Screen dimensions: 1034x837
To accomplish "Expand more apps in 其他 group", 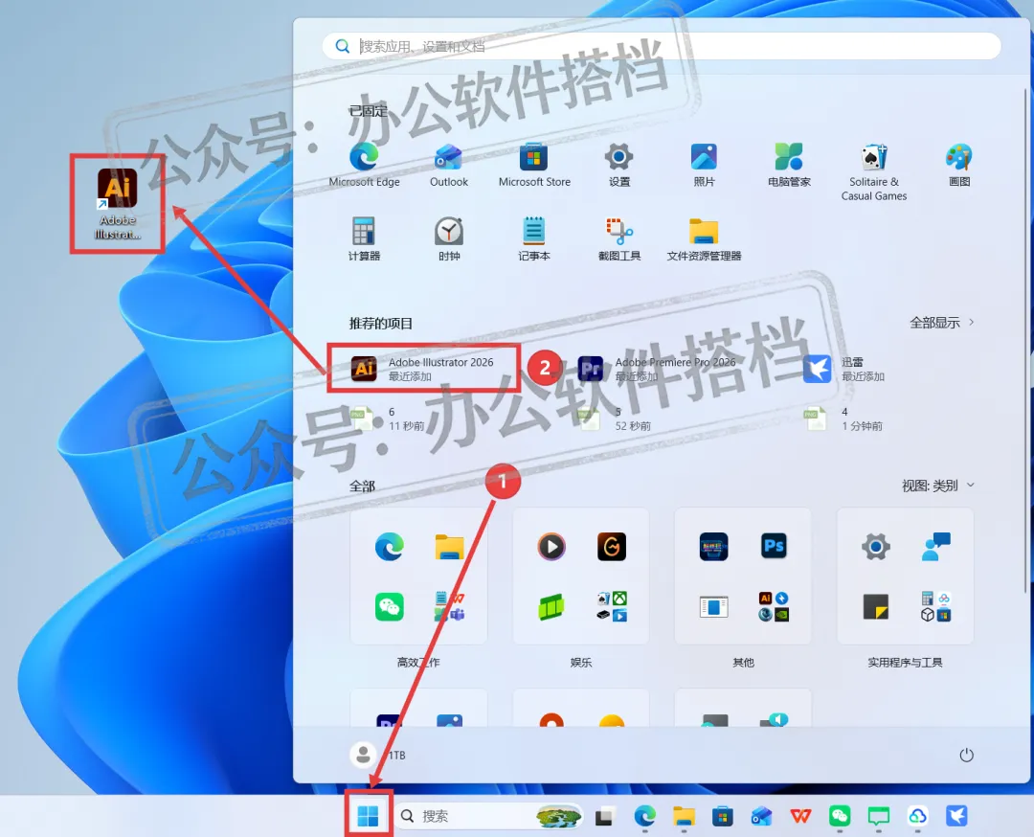I will tap(775, 607).
